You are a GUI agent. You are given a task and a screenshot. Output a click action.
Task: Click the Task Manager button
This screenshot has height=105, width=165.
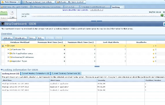tap(9, 2)
